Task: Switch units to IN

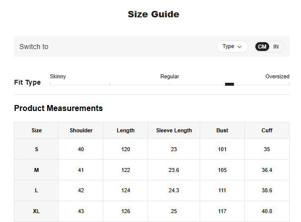Action: point(276,47)
